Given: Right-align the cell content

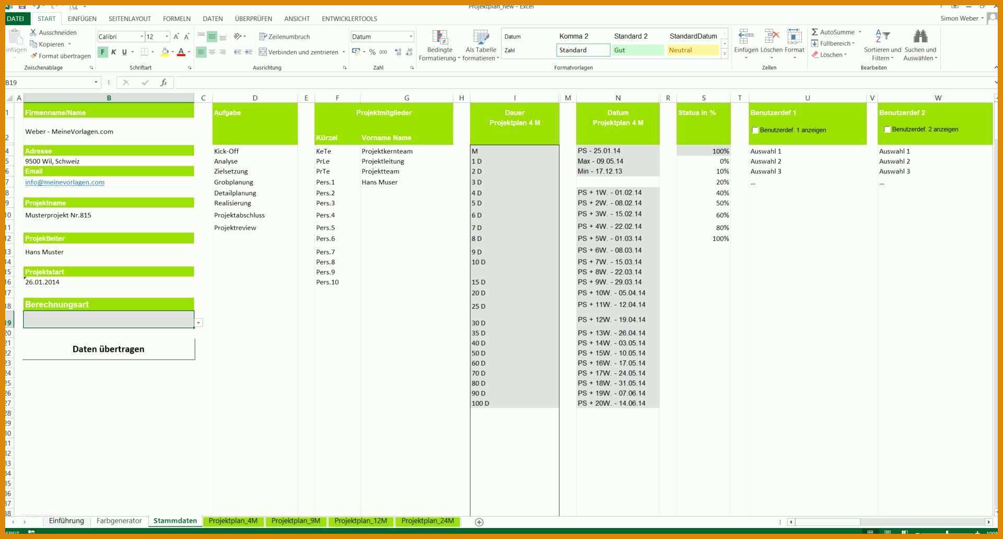Looking at the screenshot, I should pos(223,52).
